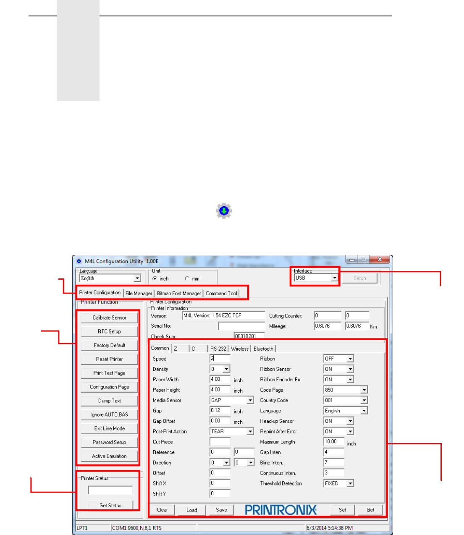This screenshot has height=535, width=464.
Task: Click the Cut Piece input field
Action: pyautogui.click(x=220, y=442)
